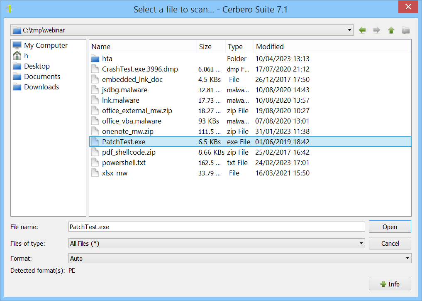This screenshot has width=422, height=301.
Task: Click the powershell.txt file icon
Action: pos(95,163)
